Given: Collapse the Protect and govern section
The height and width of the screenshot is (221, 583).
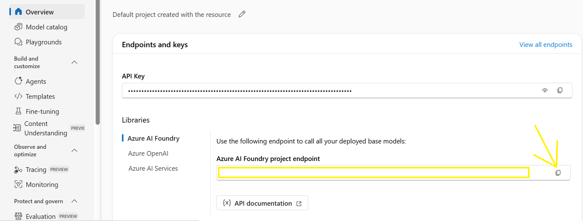Looking at the screenshot, I should [x=74, y=201].
